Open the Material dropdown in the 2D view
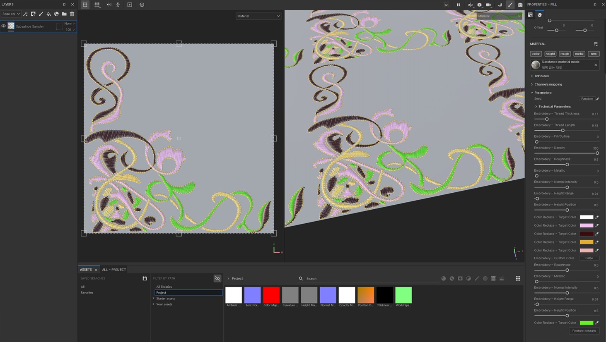The height and width of the screenshot is (342, 606). tap(258, 16)
